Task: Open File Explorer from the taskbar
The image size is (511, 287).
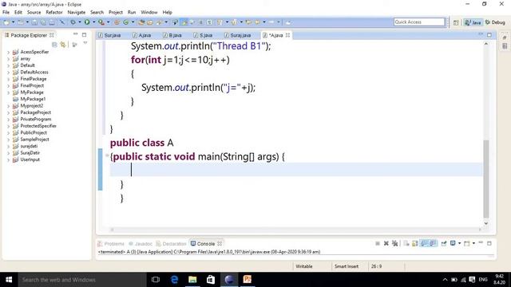Action: click(192, 280)
